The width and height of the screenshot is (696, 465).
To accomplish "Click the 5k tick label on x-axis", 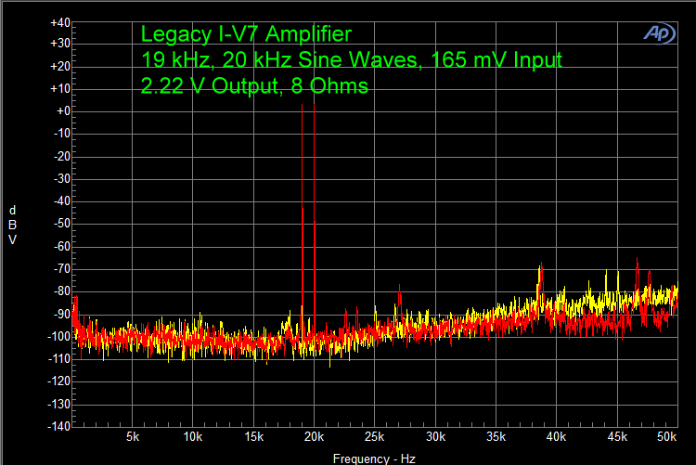I will [133, 436].
